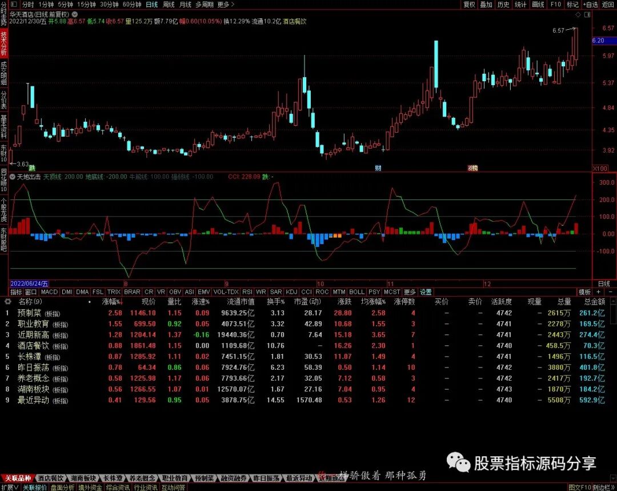Image resolution: width=617 pixels, height=491 pixels.
Task: Open 基本资料 in the left sidebar
Action: click(x=3, y=127)
